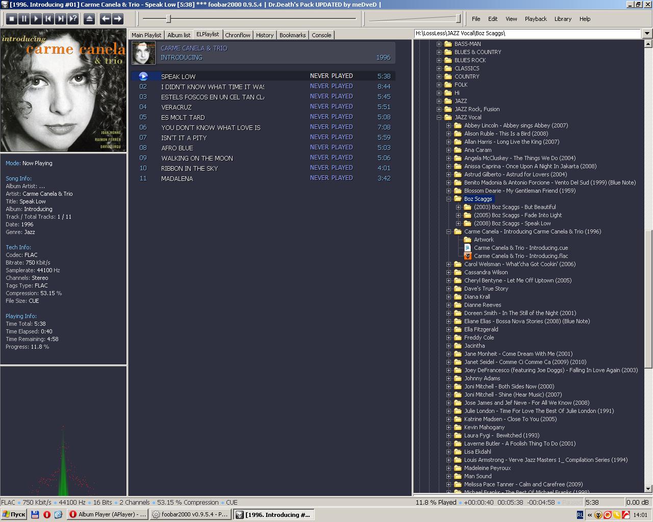Click the Play button in toolbar
The height and width of the screenshot is (522, 653).
coord(36,19)
